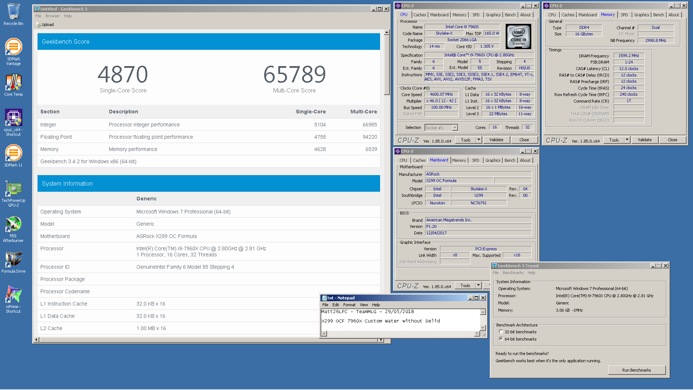Viewport: 693px width, 390px height.
Task: Open Socket #1 selection dropdown
Action: [455, 127]
